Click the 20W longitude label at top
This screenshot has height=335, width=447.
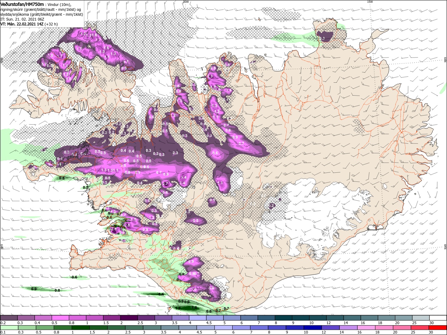click(x=186, y=2)
